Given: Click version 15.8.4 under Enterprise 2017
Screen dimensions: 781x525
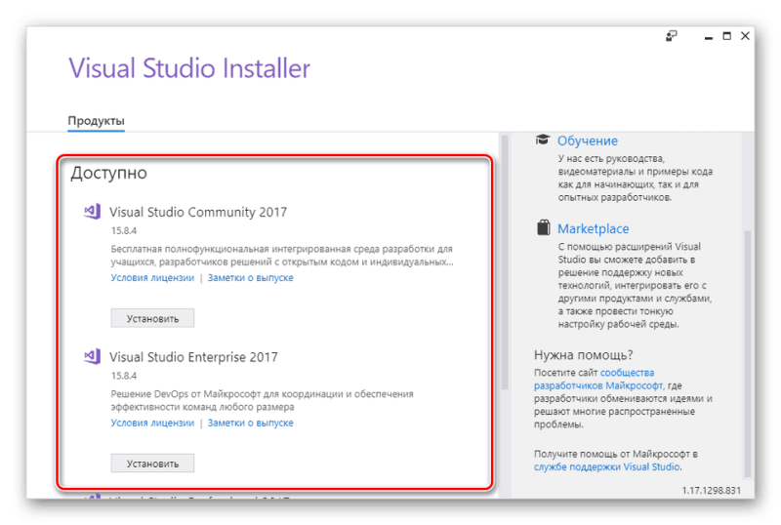Looking at the screenshot, I should (124, 376).
